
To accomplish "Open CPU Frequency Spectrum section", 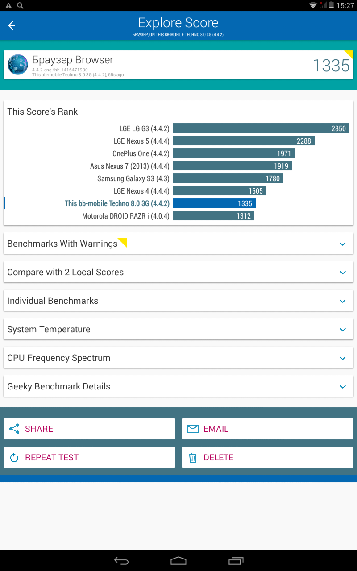I will (178, 358).
